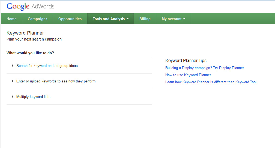Click the 'Keyword Planner' page heading
Screen dimensions: 275x148
(x=25, y=33)
